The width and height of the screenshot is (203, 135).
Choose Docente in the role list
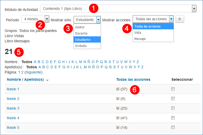(81, 33)
